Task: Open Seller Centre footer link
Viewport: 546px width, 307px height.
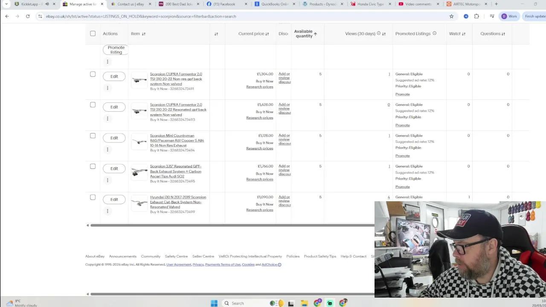Action: pyautogui.click(x=203, y=256)
